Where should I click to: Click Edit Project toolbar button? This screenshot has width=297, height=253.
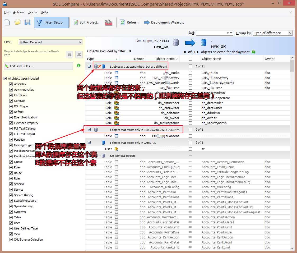(86, 22)
